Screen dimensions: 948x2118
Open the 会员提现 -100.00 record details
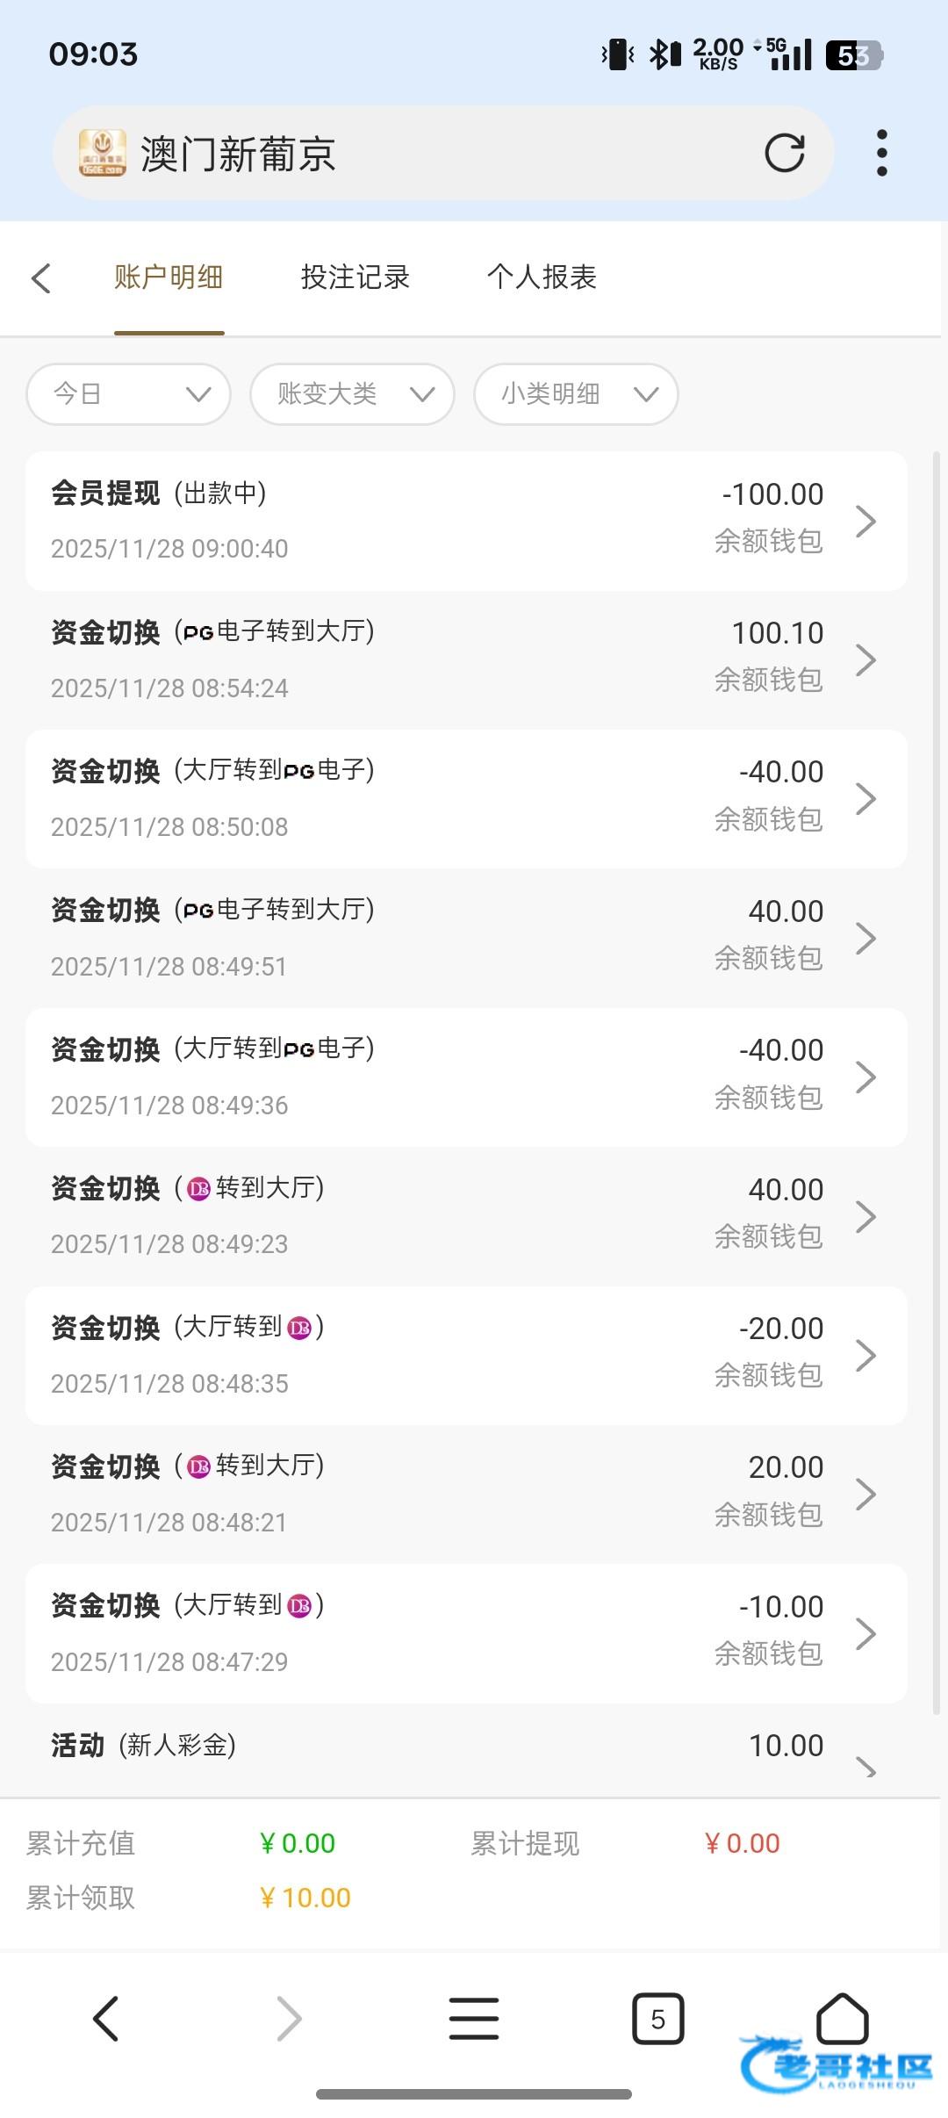tap(466, 521)
